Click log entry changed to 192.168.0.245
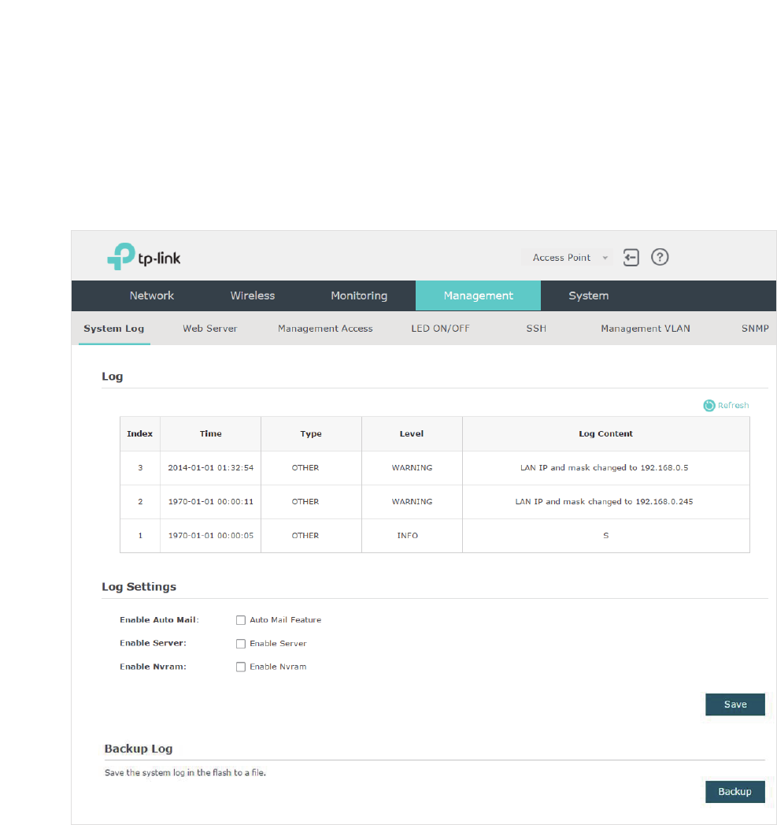This screenshot has width=777, height=825. pos(604,501)
